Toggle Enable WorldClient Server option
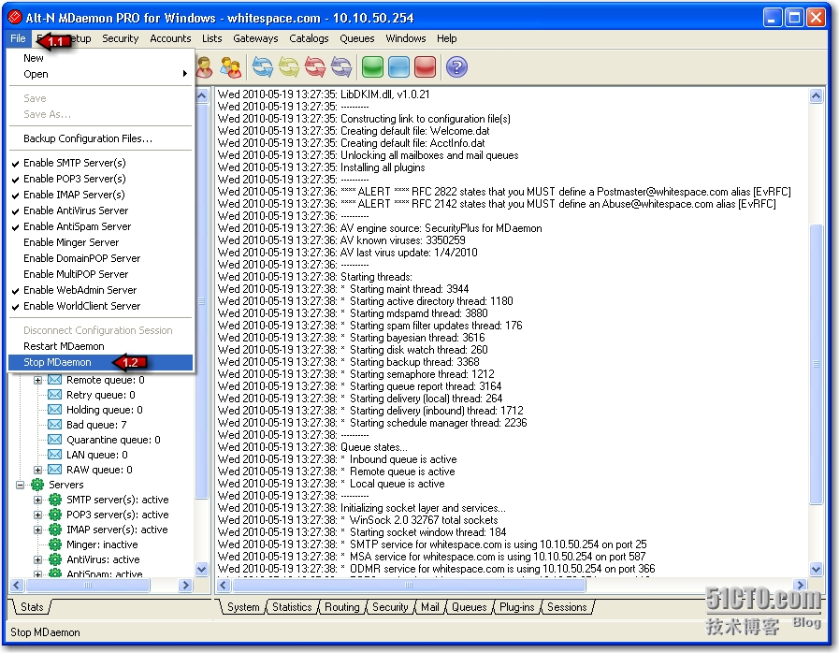The height and width of the screenshot is (653, 839). coord(101,306)
